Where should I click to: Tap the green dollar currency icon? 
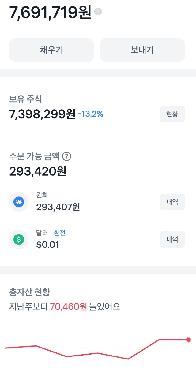pyautogui.click(x=19, y=239)
